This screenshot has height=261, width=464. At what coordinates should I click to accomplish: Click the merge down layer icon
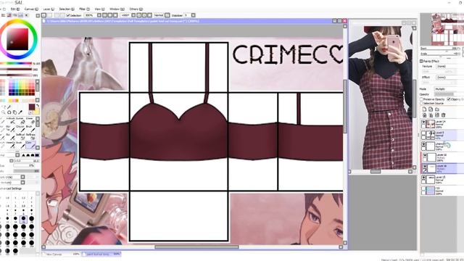pyautogui.click(x=431, y=115)
